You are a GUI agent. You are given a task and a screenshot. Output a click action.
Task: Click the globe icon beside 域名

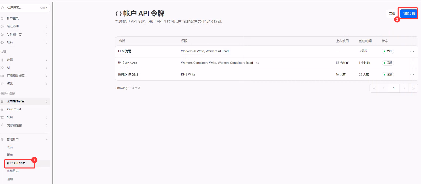tap(2, 42)
